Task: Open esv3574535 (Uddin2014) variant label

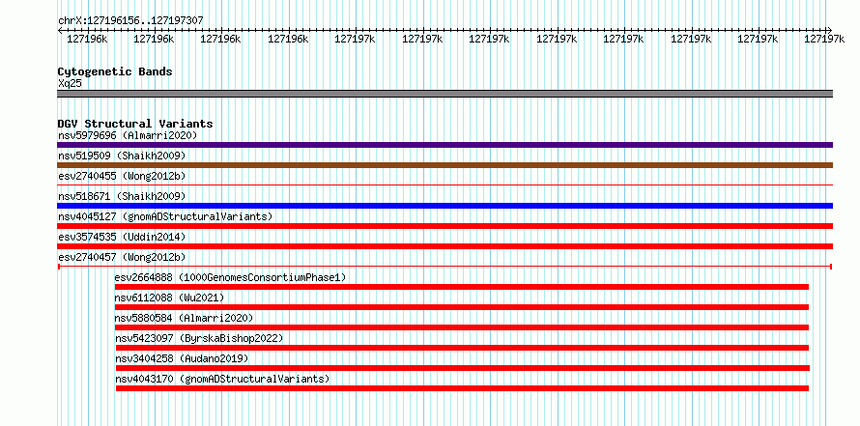Action: 122,237
